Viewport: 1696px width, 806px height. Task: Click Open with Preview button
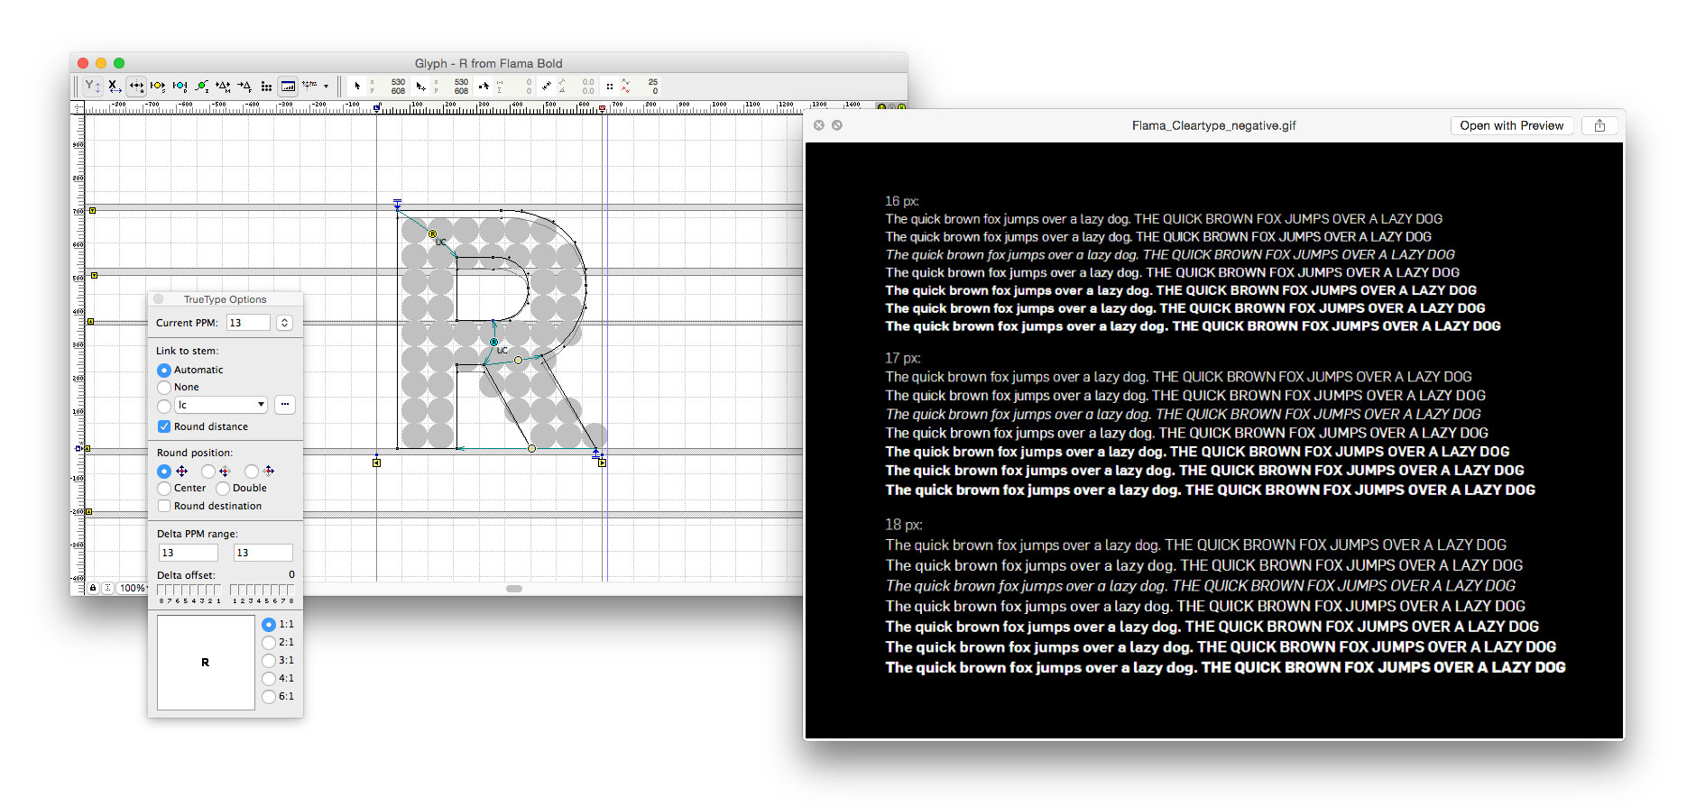pos(1511,125)
